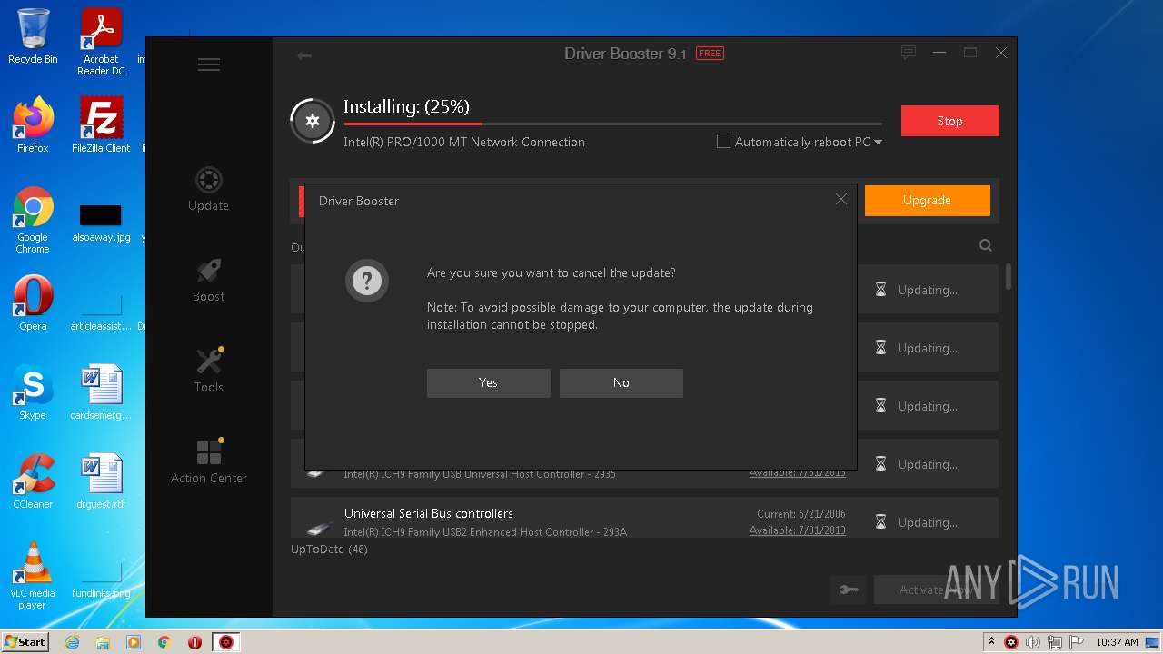
Task: Click the question mark dialog icon
Action: click(367, 282)
